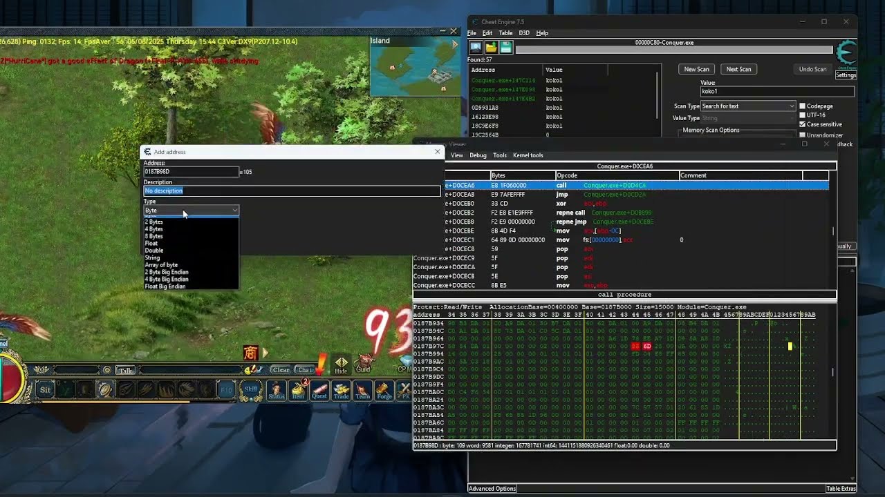Toggle the Codepage checkbox
This screenshot has height=497, width=885.
[802, 106]
